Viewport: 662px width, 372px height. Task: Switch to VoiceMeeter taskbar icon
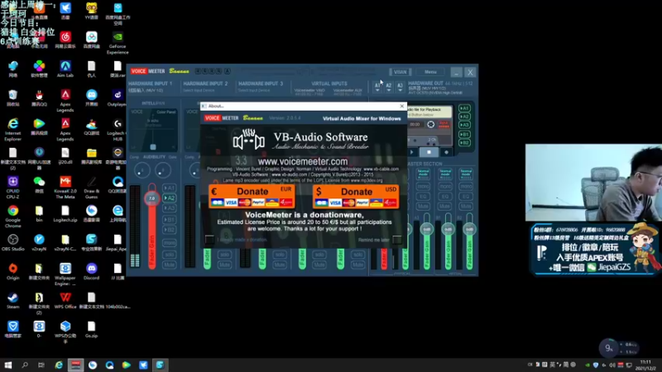76,365
